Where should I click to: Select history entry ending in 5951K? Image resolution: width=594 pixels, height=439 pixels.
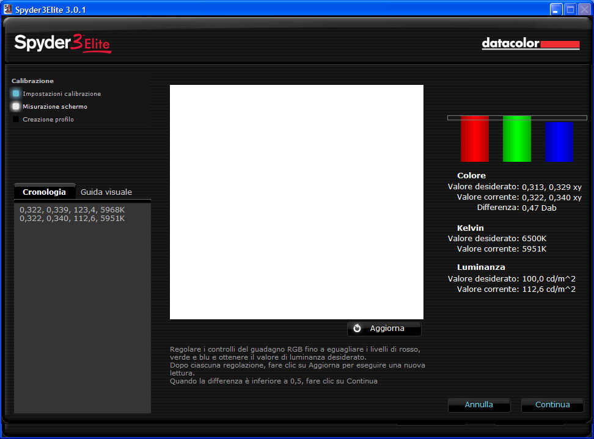[72, 219]
